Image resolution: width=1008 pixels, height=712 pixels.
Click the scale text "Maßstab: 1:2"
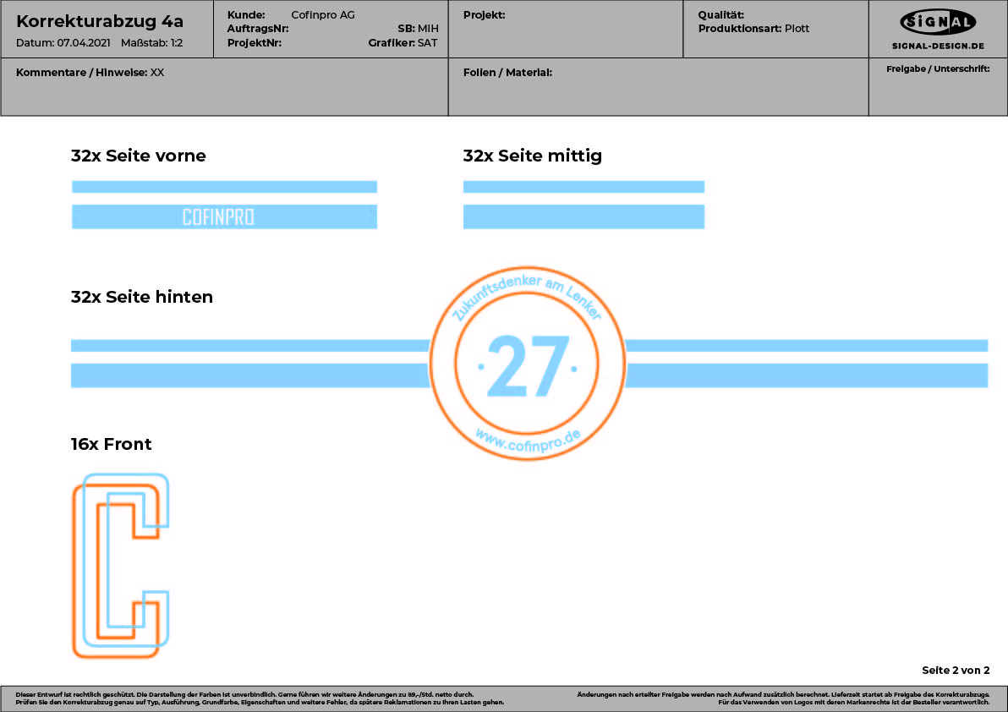[151, 43]
